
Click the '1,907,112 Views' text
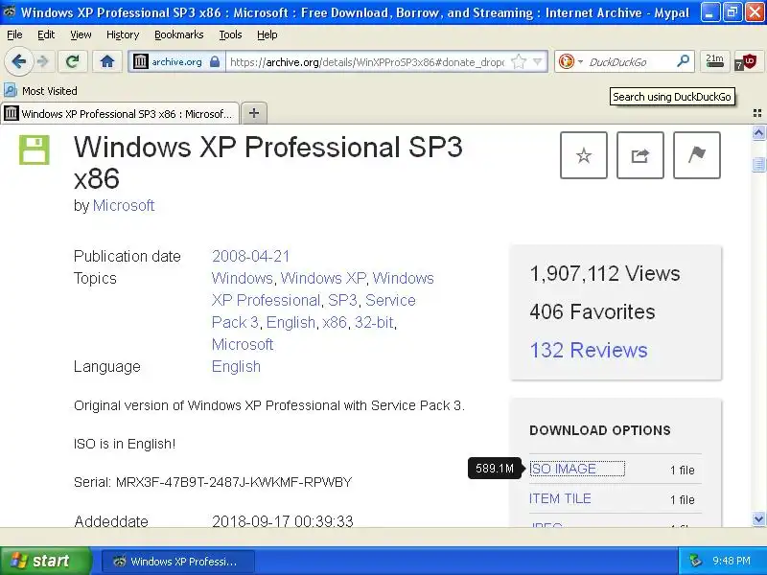point(605,273)
